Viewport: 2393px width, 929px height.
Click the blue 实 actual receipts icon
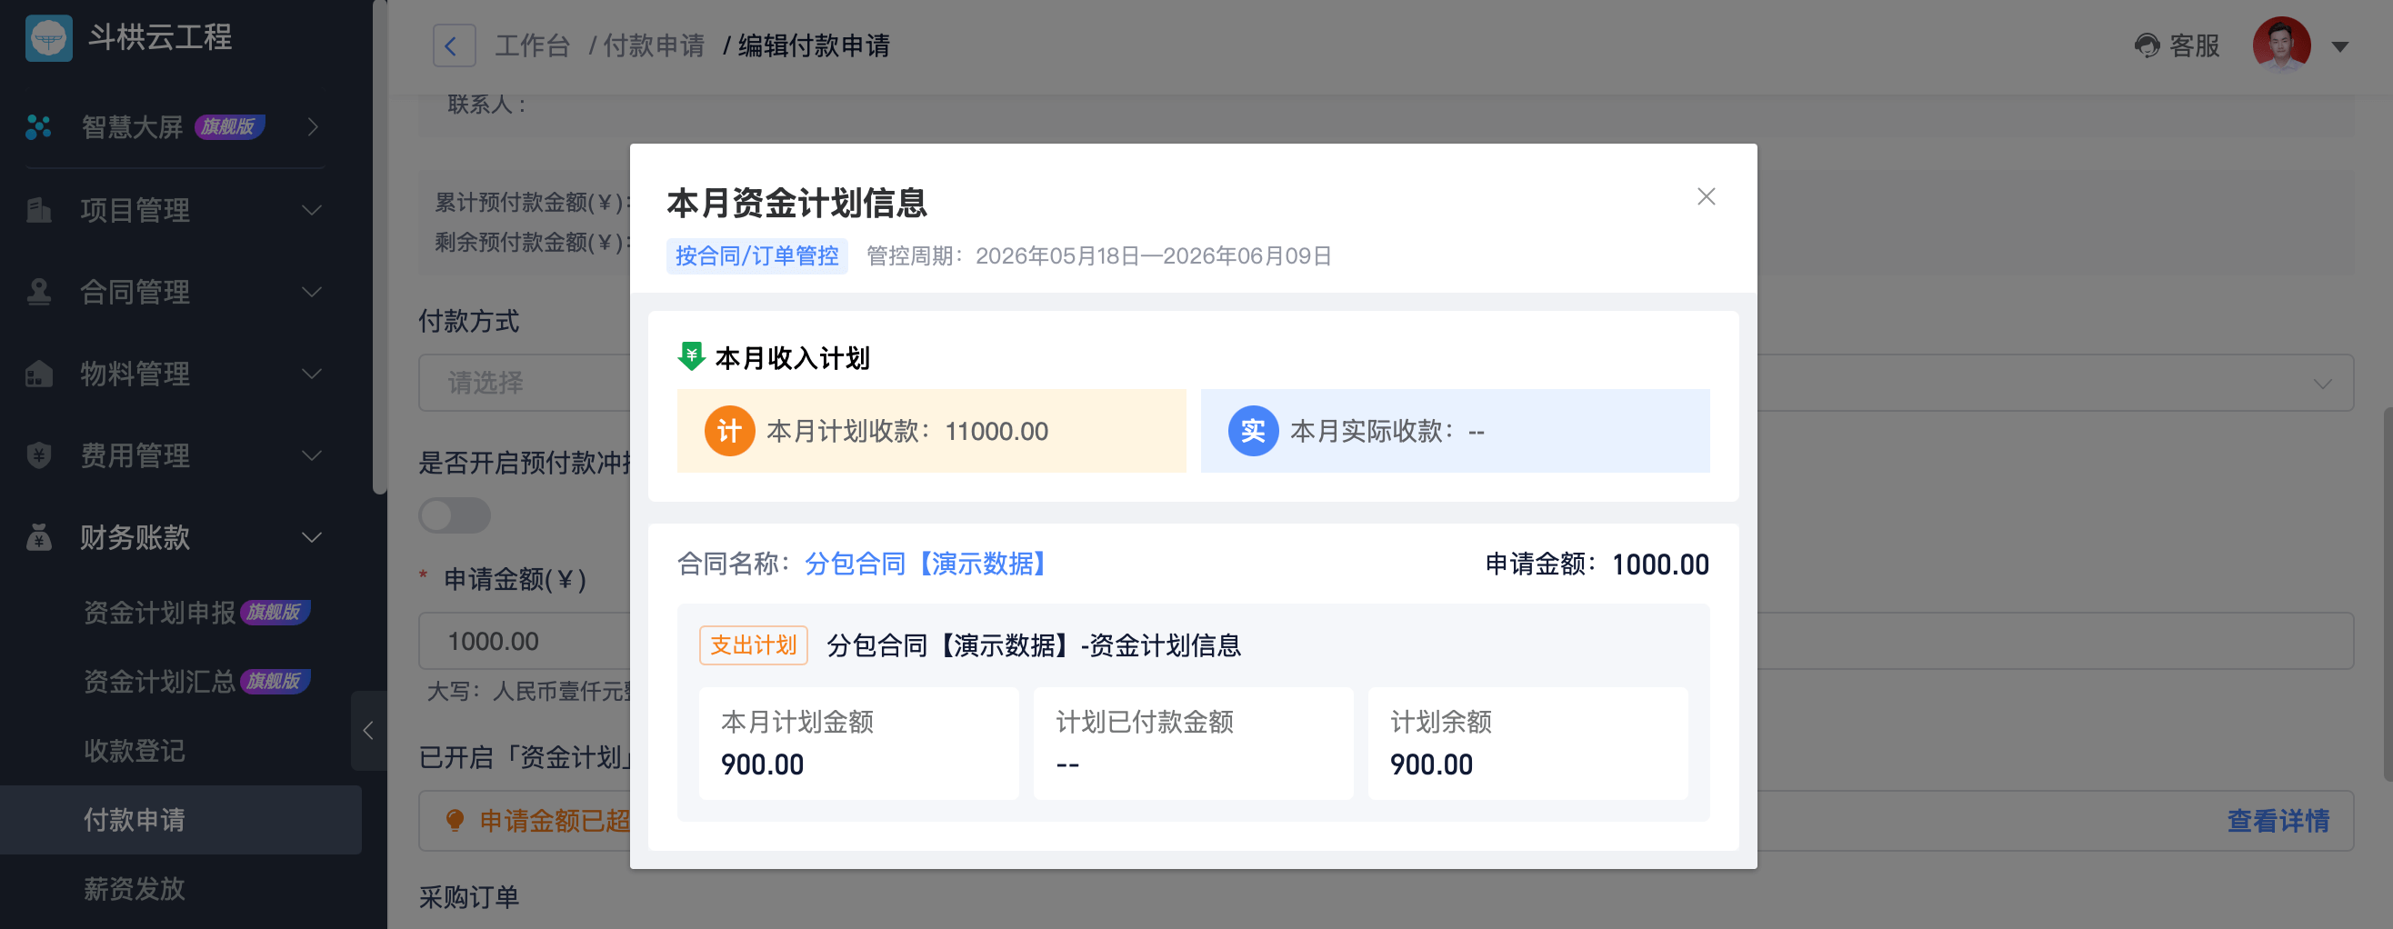[1252, 431]
